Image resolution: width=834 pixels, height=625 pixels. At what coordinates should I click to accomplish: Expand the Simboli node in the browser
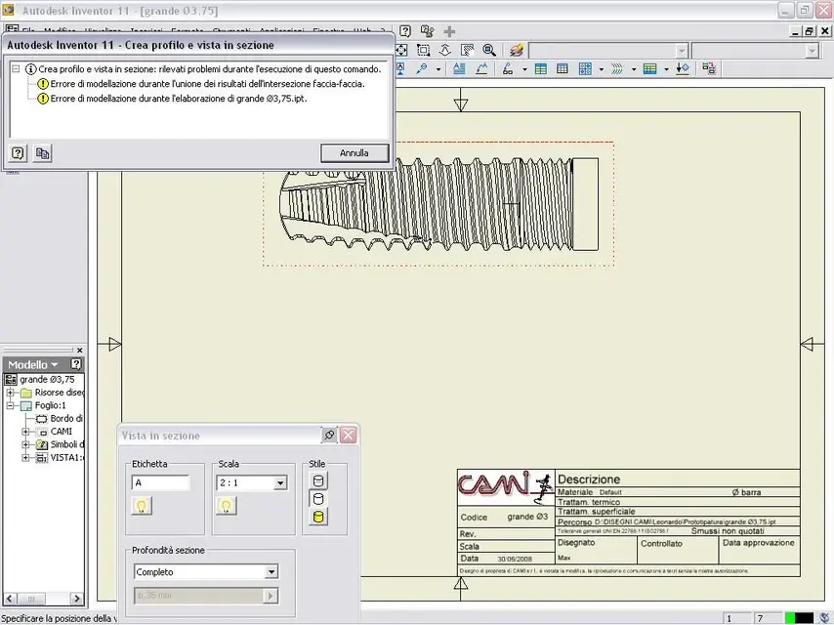pos(25,444)
